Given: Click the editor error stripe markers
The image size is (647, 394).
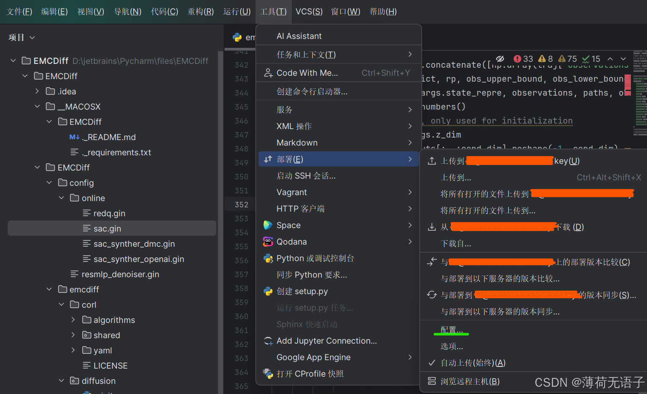Looking at the screenshot, I should 628,85.
